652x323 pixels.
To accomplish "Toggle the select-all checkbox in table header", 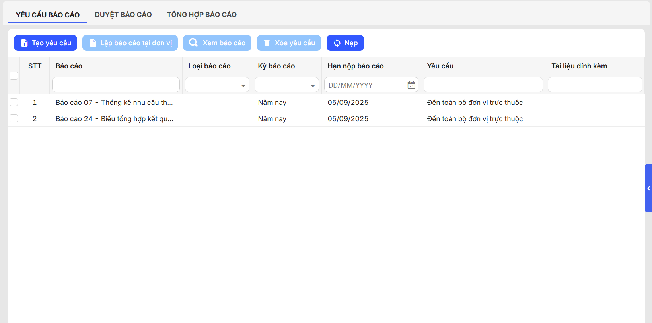I will point(14,75).
